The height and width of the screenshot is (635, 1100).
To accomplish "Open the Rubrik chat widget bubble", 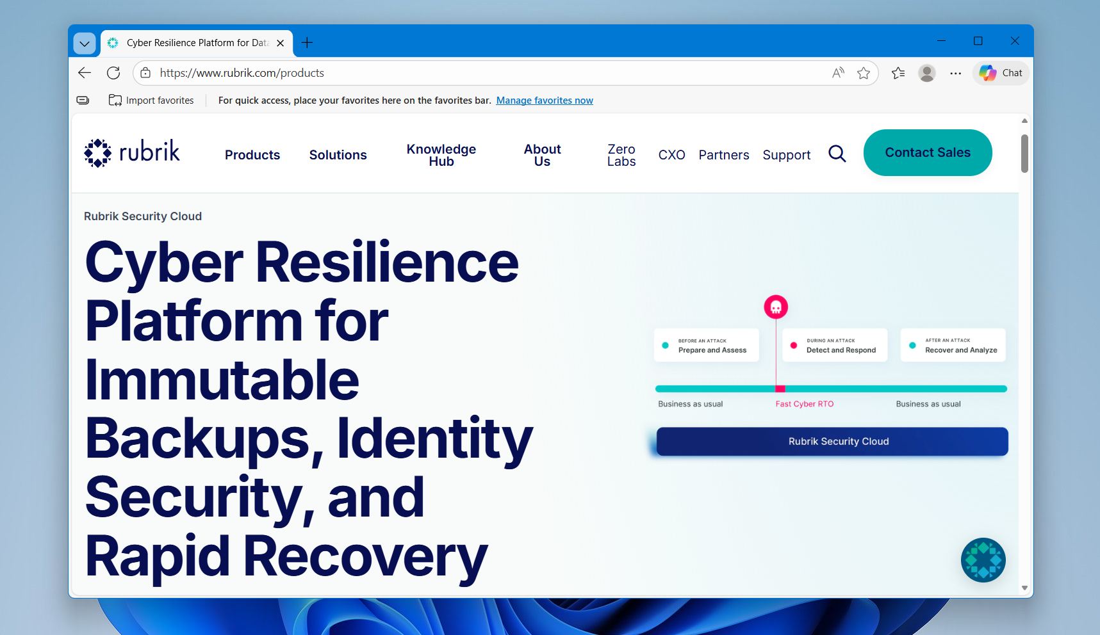I will click(983, 560).
